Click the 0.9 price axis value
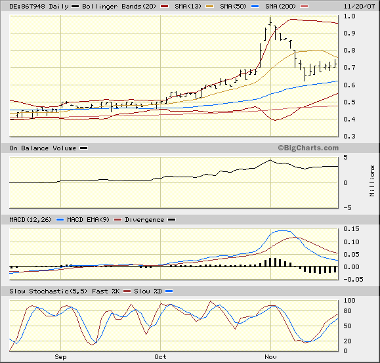 [349, 33]
